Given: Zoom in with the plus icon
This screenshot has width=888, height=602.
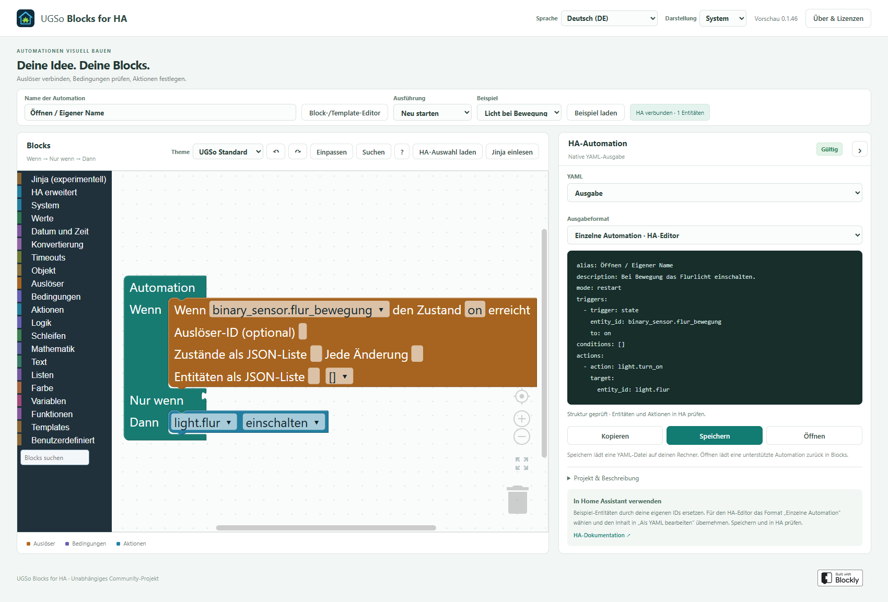Looking at the screenshot, I should [521, 419].
